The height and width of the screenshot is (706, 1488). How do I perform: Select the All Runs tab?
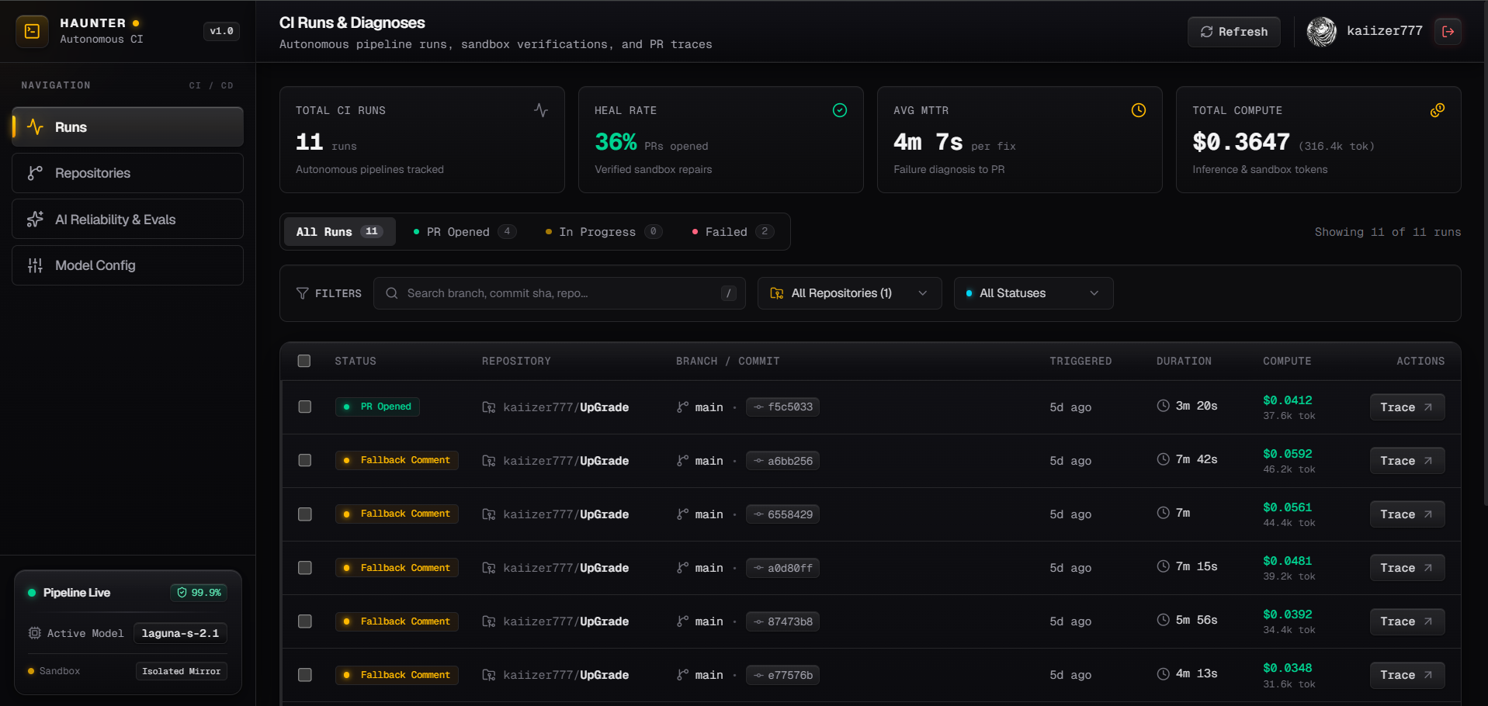click(339, 232)
